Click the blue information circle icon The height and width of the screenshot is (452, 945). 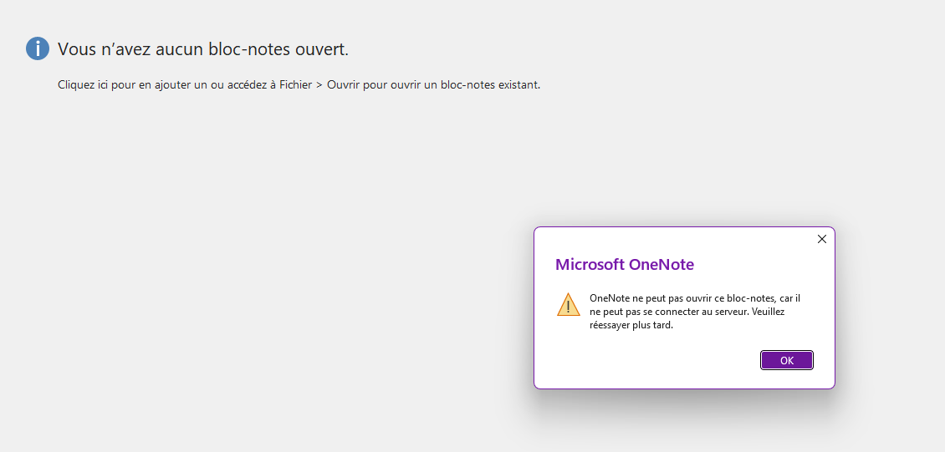coord(38,48)
